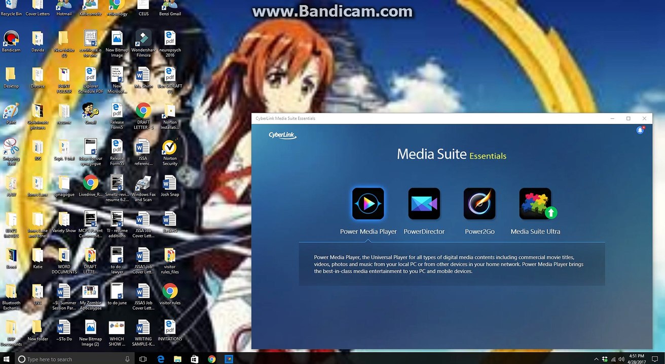This screenshot has height=364, width=665.
Task: Maximize the CyberLink Media Suite window
Action: tap(629, 118)
